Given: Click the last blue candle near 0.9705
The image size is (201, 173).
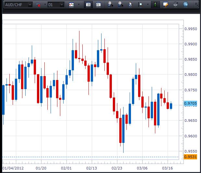Looking at the screenshot, I should [171, 106].
